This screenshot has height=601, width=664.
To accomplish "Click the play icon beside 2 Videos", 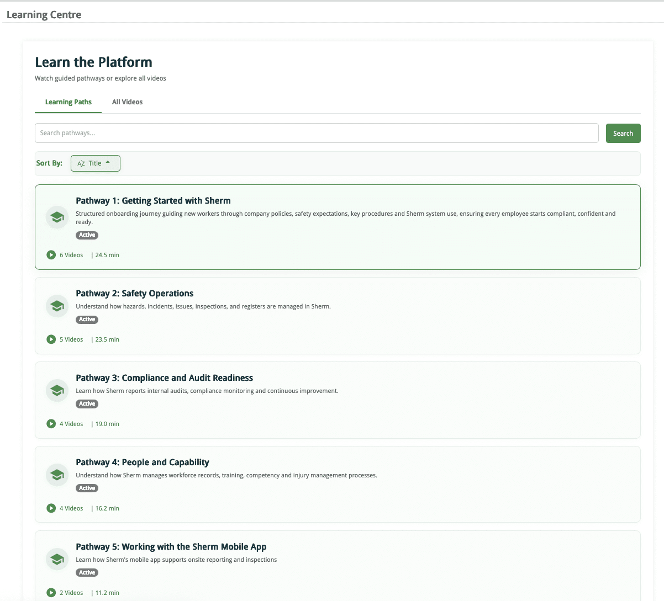I will pos(51,593).
